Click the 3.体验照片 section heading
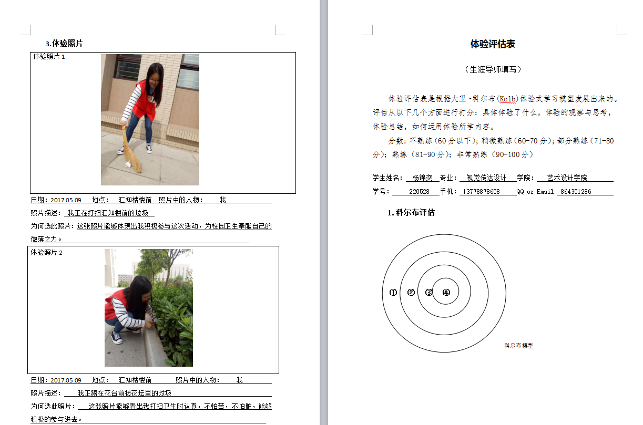 click(x=64, y=44)
